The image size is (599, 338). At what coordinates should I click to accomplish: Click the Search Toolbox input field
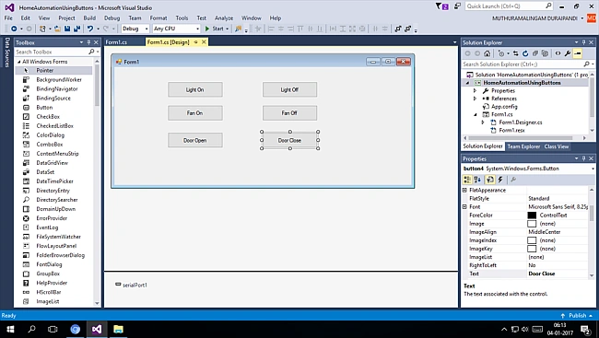point(52,52)
